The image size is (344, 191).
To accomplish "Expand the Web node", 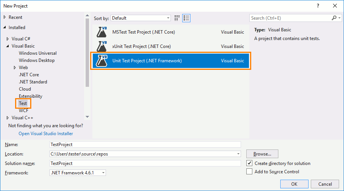I will point(15,68).
